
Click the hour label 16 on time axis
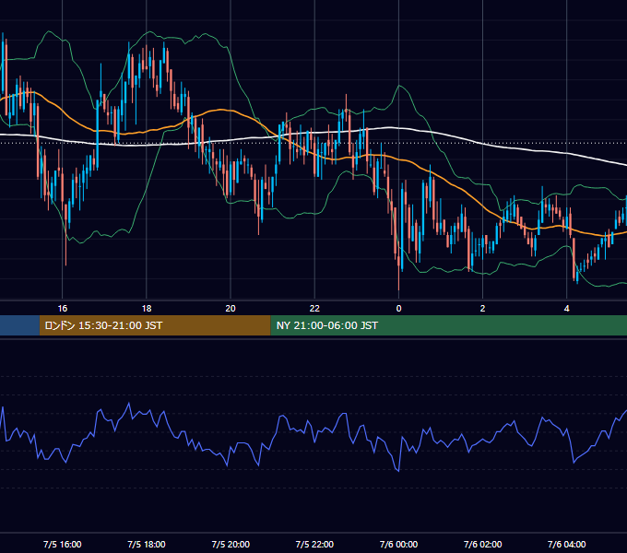(63, 309)
